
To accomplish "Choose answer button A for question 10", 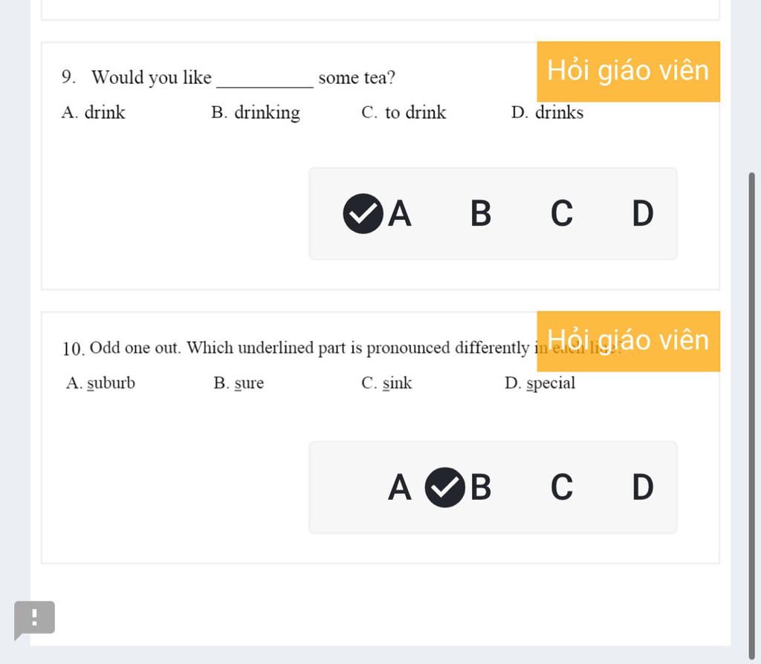I will [x=400, y=488].
